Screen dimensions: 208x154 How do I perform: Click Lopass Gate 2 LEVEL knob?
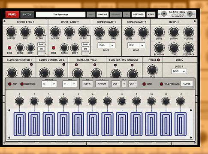(129, 32)
